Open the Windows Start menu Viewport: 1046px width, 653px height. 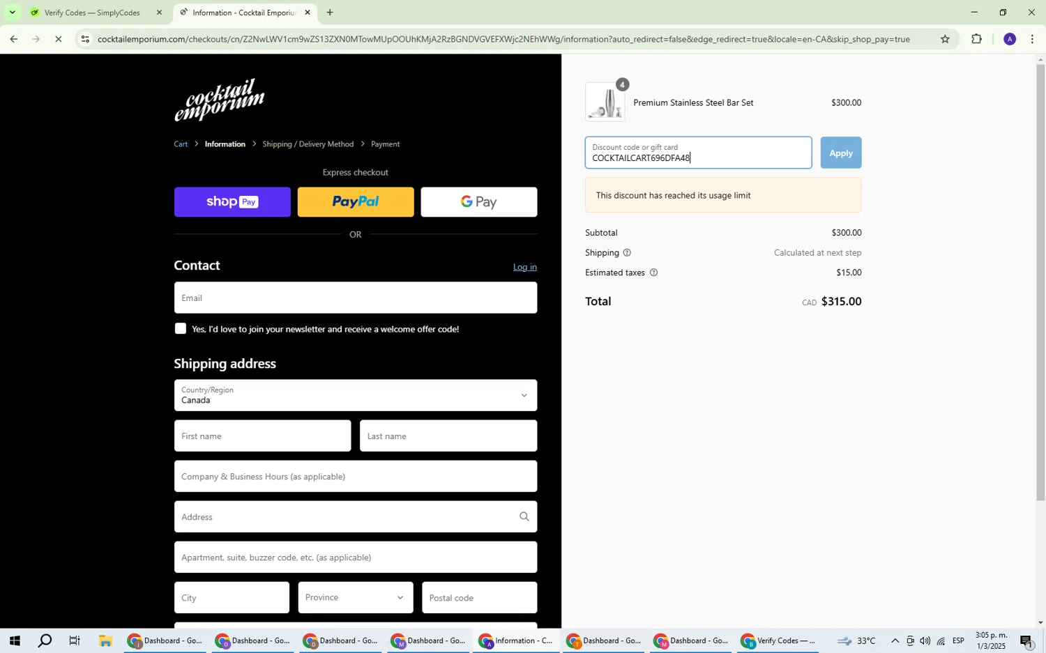(14, 641)
